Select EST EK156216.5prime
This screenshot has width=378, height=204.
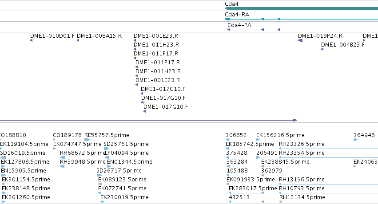tap(280, 135)
